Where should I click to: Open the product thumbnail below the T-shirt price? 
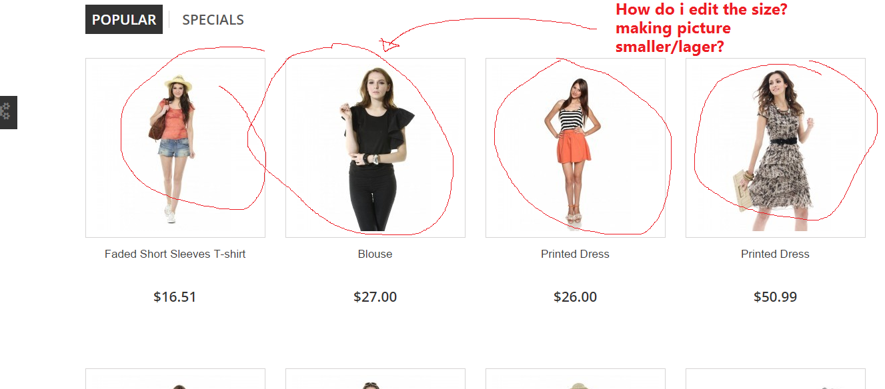click(175, 379)
